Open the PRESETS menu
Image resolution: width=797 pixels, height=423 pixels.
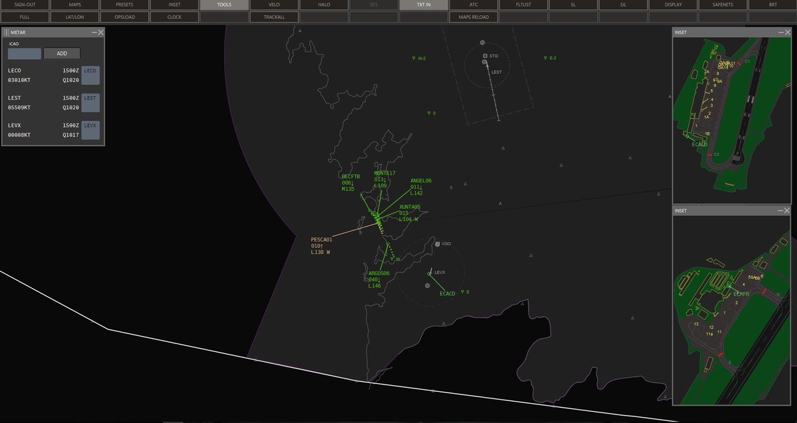tap(124, 5)
